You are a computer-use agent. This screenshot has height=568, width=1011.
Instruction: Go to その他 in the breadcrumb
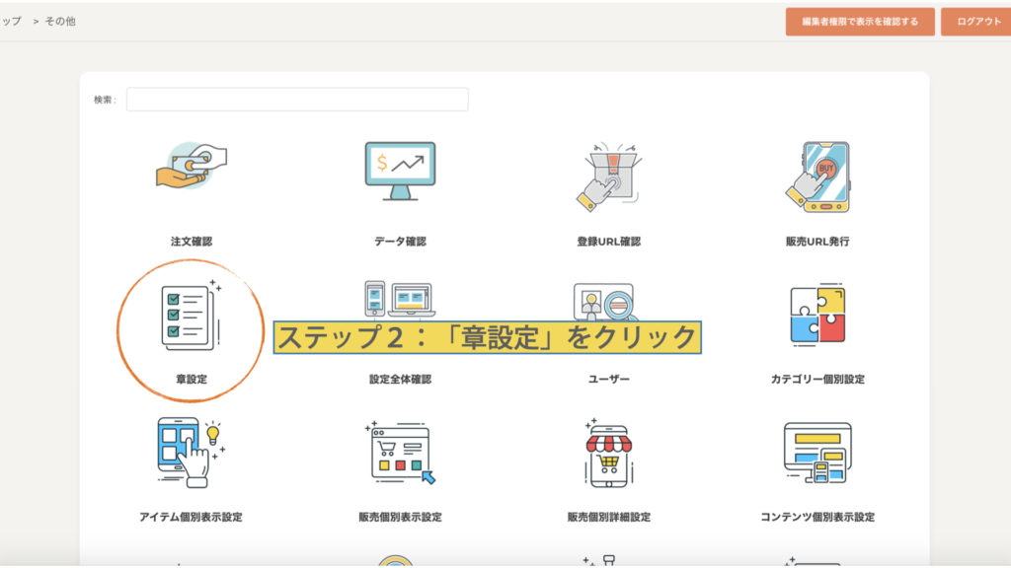[59, 21]
